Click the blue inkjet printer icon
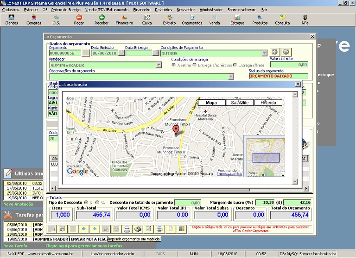Viewport: 356px width, 258px height. tap(159, 229)
